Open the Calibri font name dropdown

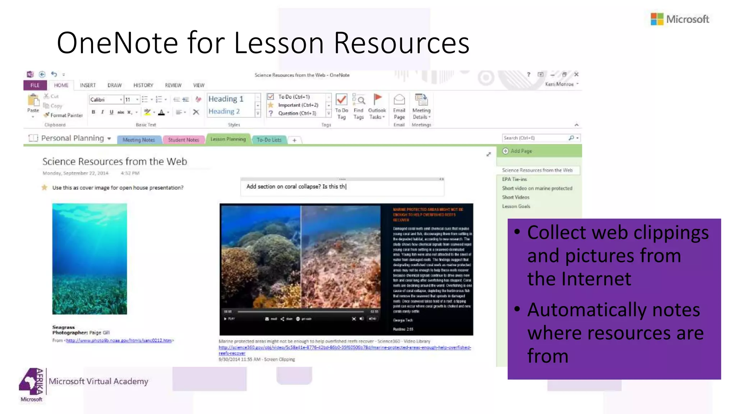pos(121,100)
